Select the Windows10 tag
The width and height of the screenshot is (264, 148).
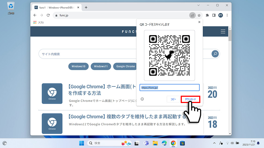tap(78, 66)
